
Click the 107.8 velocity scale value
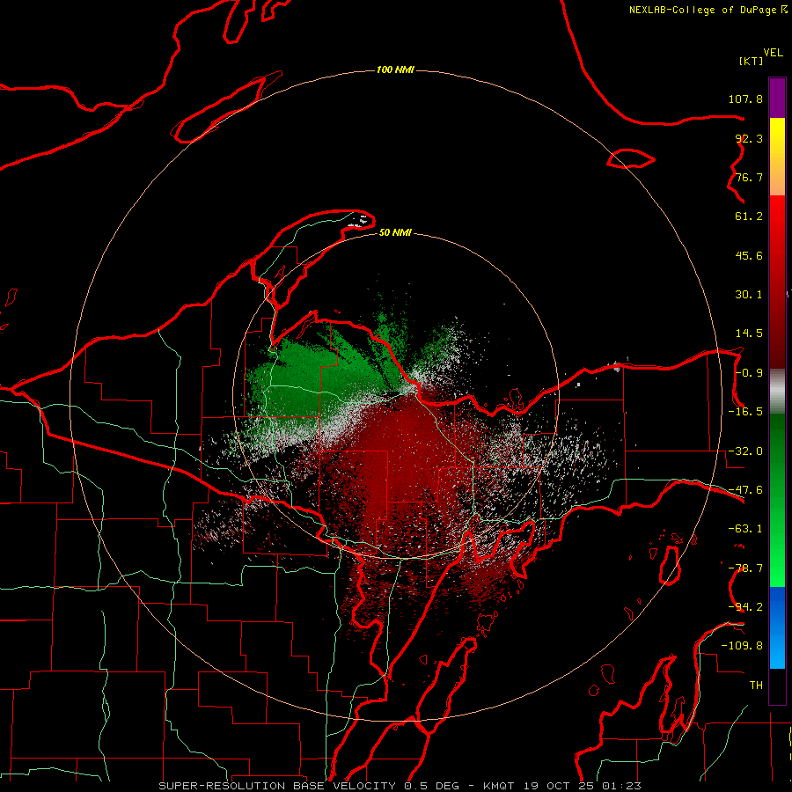coord(745,99)
